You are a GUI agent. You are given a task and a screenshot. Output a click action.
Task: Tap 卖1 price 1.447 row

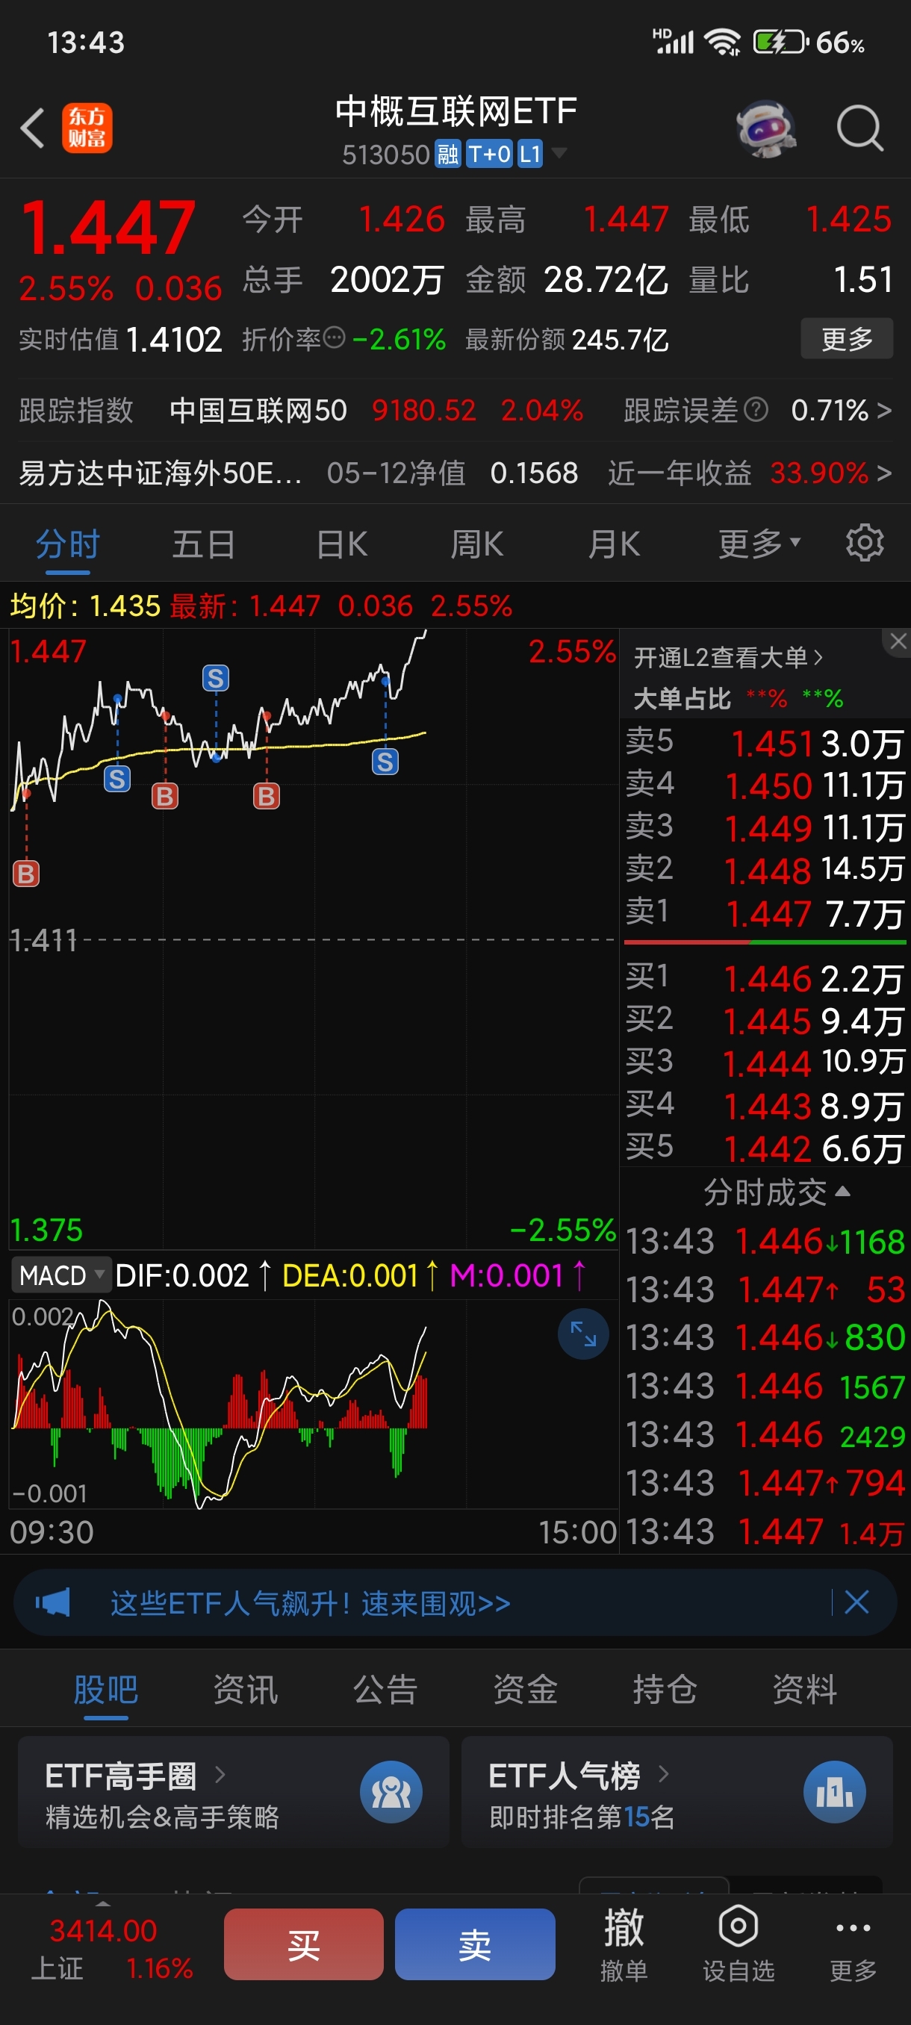pyautogui.click(x=765, y=912)
